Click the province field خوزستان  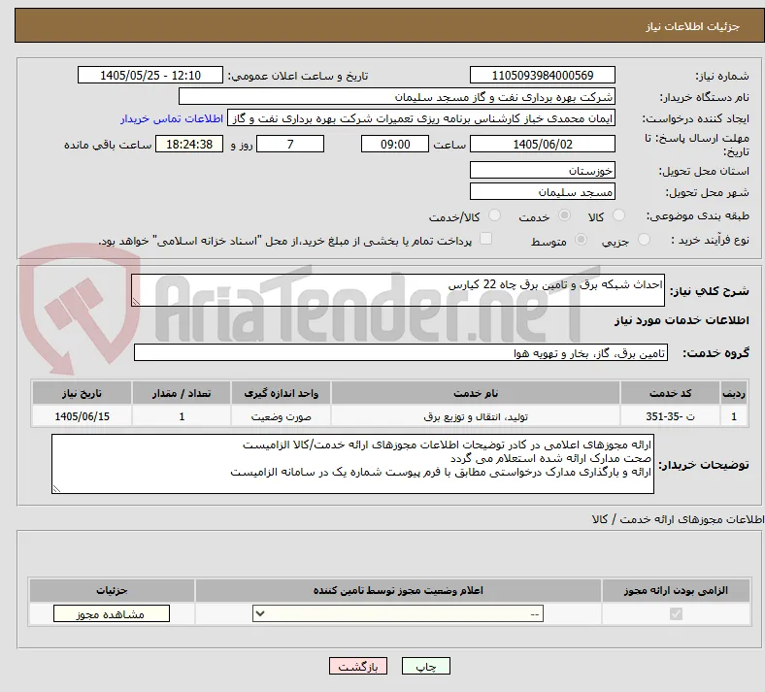[542, 170]
